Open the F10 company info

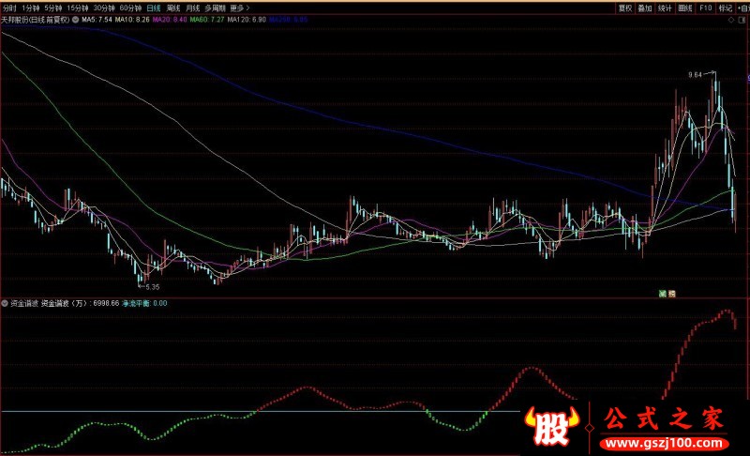tap(705, 7)
